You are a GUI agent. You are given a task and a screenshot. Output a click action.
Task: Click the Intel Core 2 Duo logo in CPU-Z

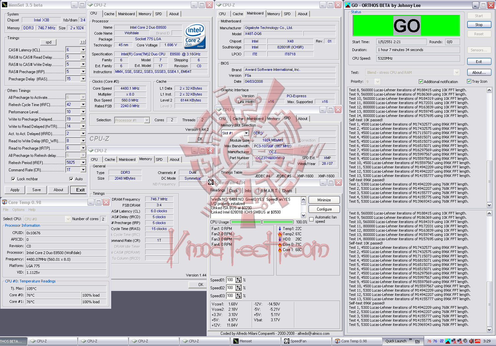(195, 36)
